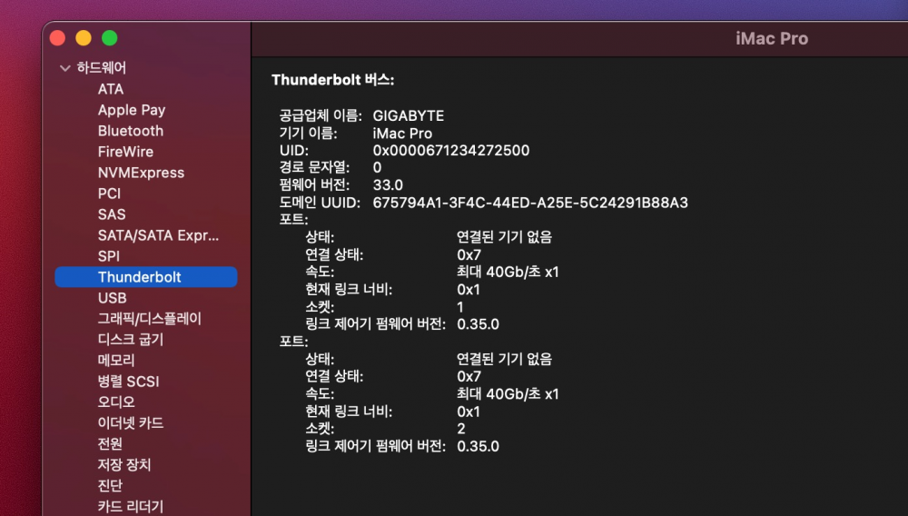Image resolution: width=908 pixels, height=516 pixels.
Task: Click the firmware version value 33.0
Action: tap(388, 185)
